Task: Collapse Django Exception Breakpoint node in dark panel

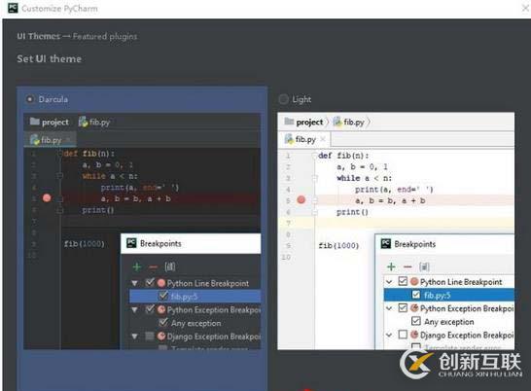Action: click(134, 337)
